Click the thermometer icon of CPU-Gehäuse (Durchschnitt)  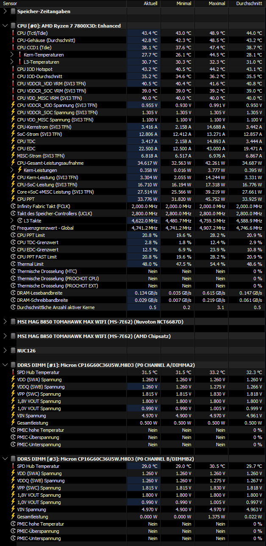[13, 40]
